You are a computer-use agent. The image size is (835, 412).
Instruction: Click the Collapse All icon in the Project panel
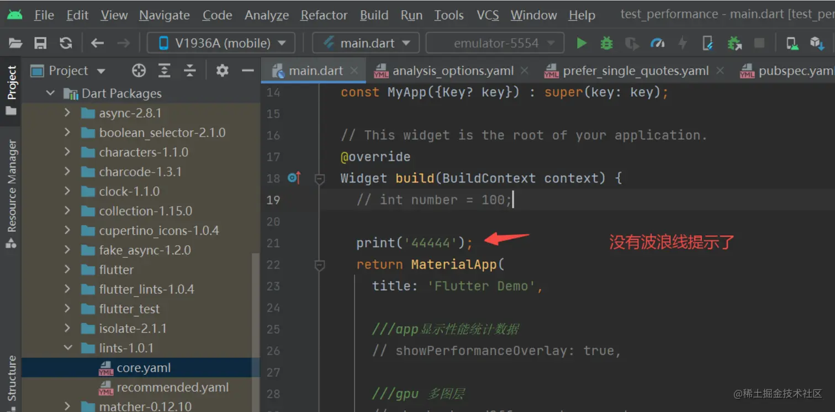(x=190, y=70)
